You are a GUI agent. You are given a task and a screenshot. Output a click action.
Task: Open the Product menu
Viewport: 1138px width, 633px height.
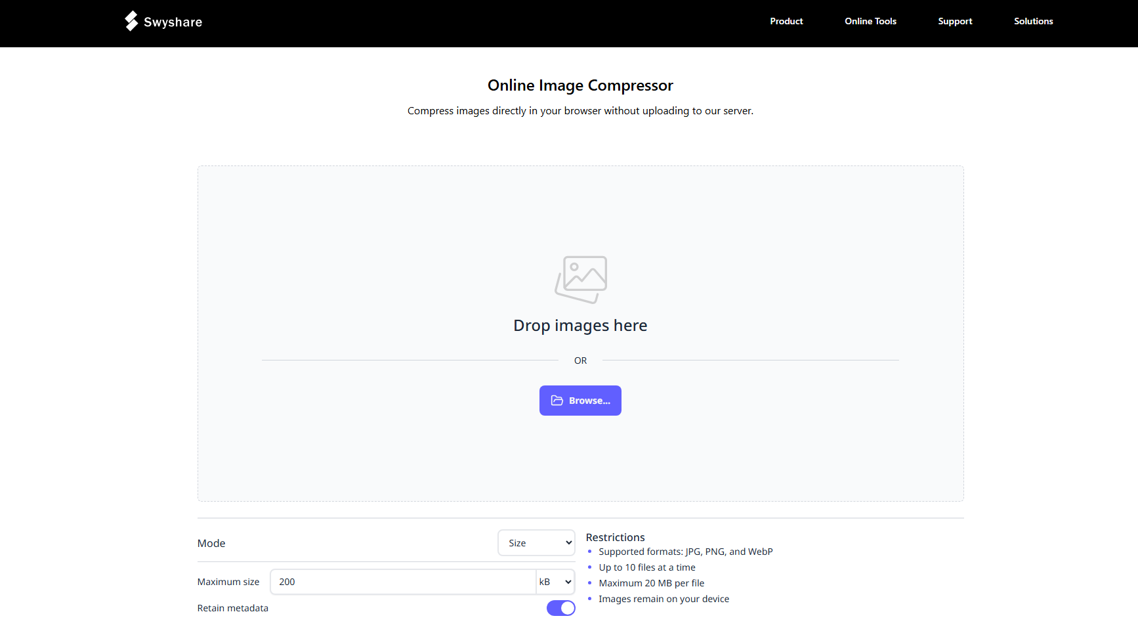tap(786, 21)
